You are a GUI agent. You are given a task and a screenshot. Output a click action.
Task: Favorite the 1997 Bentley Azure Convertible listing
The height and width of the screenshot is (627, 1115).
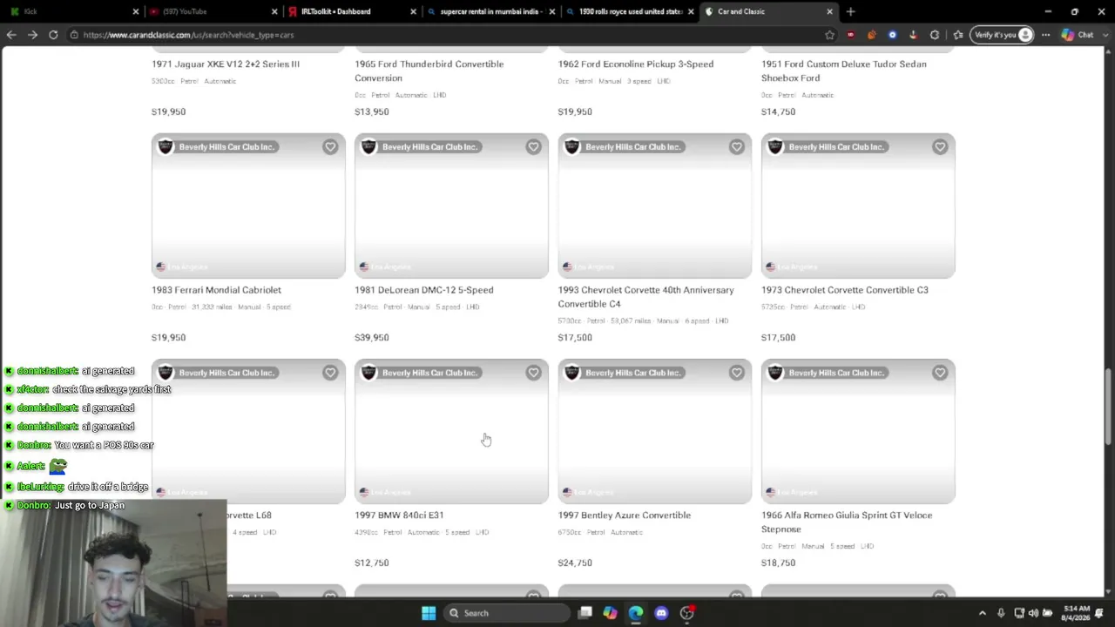[737, 373]
